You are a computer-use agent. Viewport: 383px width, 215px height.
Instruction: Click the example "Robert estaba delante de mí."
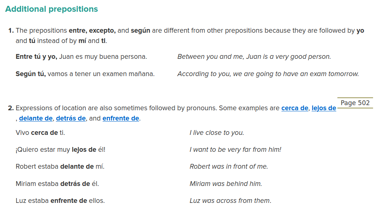[60, 166]
